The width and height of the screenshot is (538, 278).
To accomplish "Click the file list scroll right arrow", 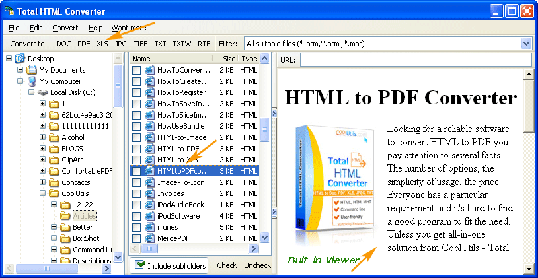I will coord(254,248).
